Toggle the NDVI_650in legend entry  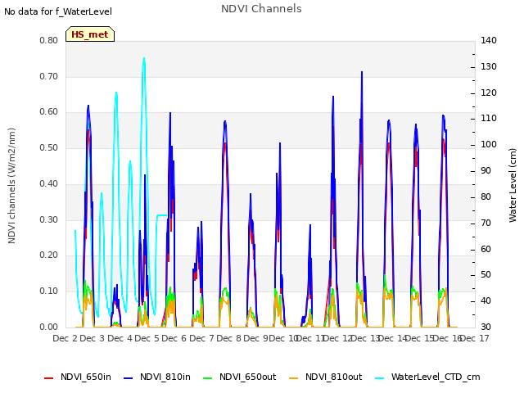78,377
